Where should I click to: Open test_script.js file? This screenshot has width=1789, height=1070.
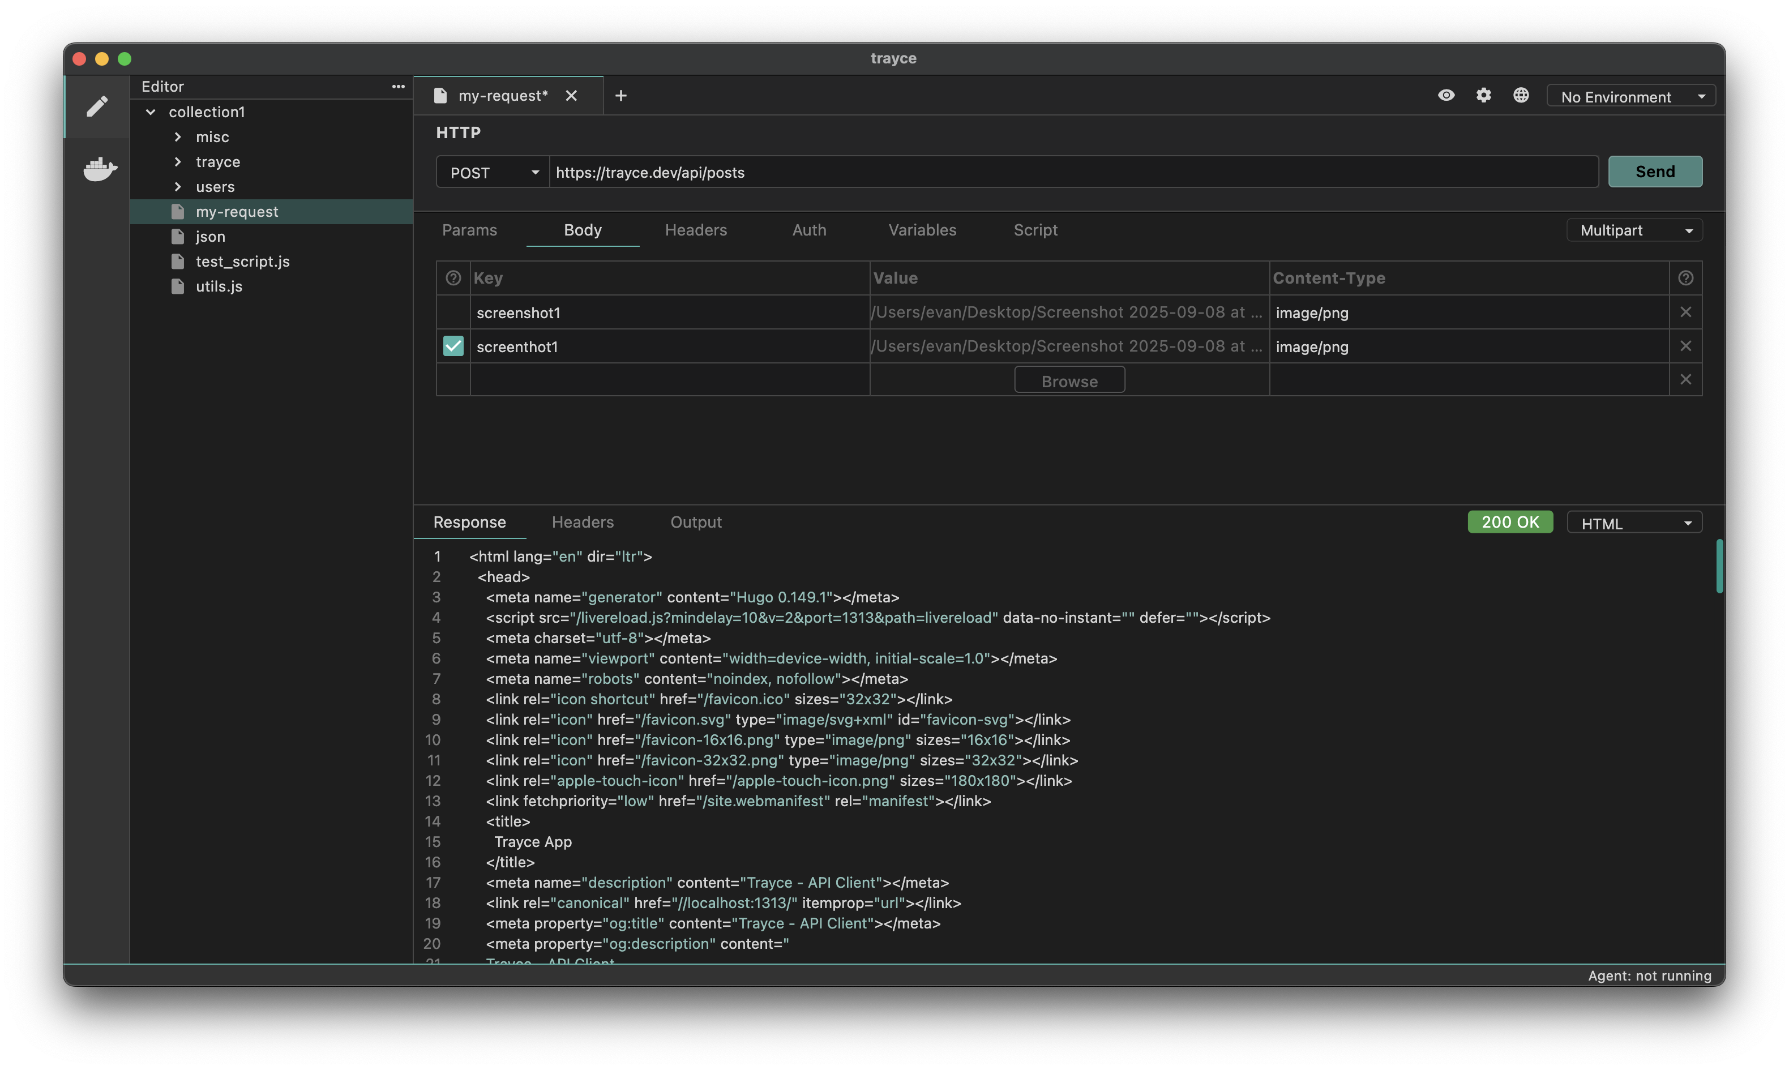(272, 261)
